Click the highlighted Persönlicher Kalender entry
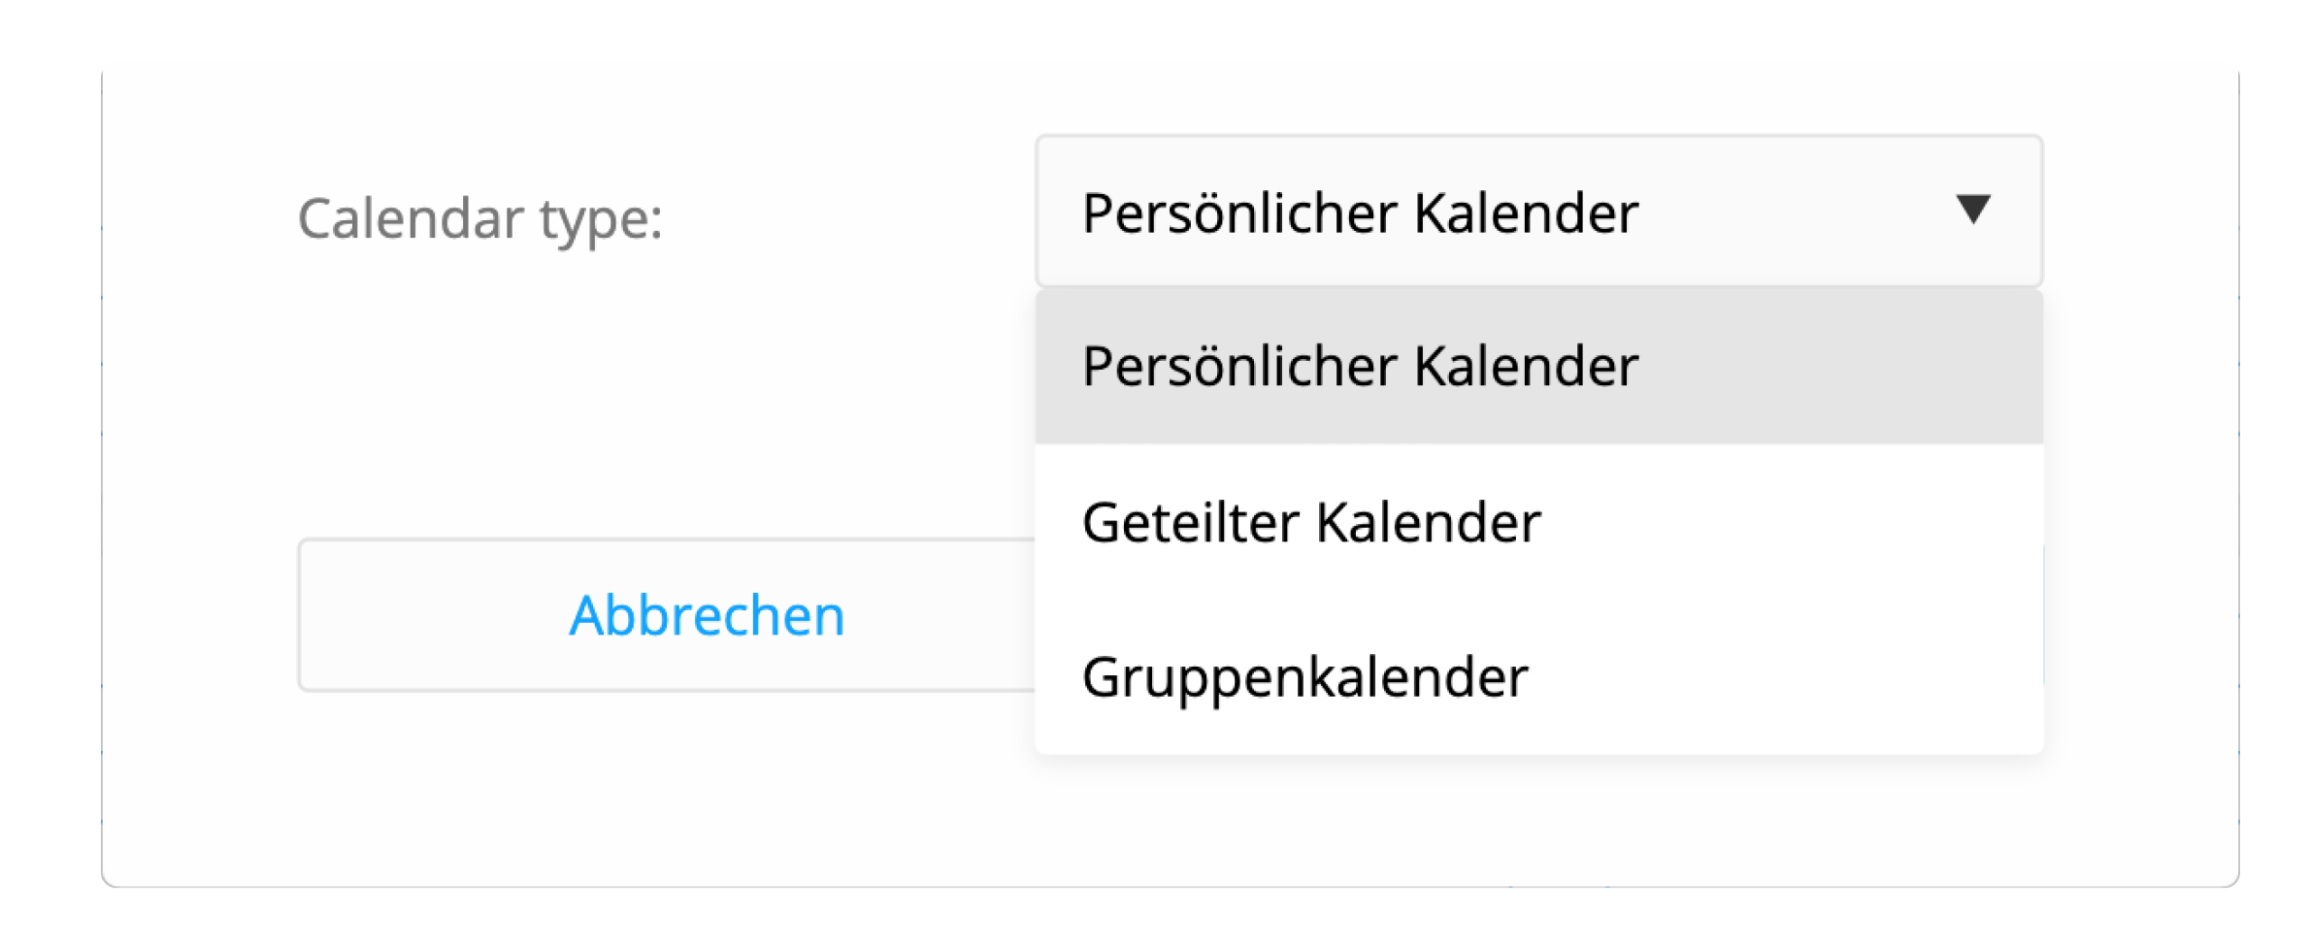This screenshot has height=947, width=2310. coord(1359,367)
